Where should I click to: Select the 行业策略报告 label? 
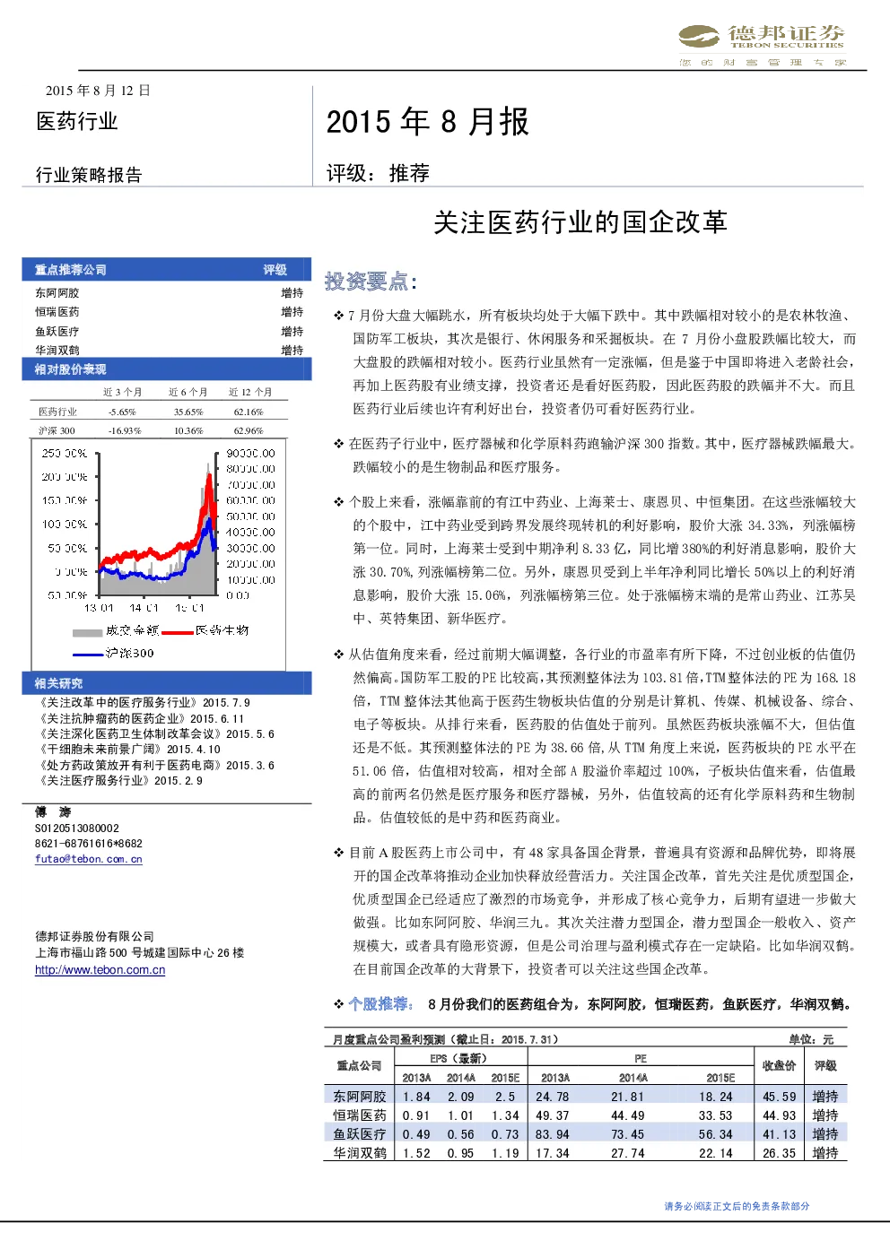coord(89,175)
